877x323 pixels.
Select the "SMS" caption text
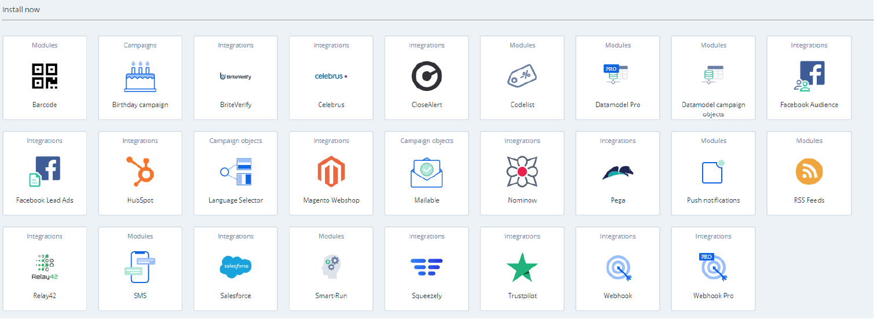[x=140, y=296]
